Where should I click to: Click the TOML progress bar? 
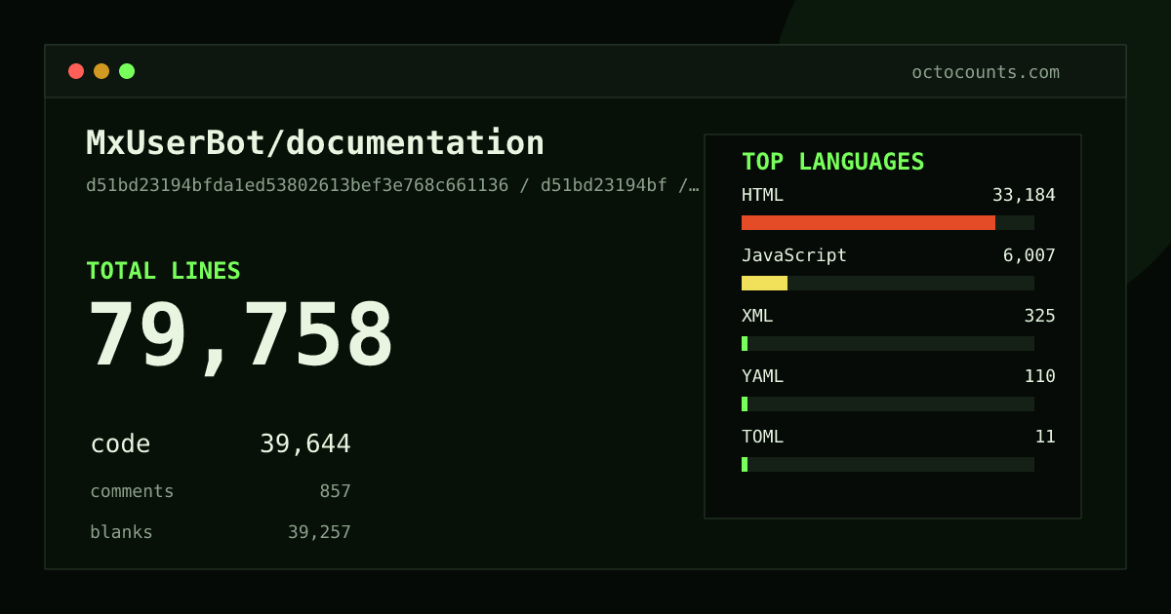point(888,464)
